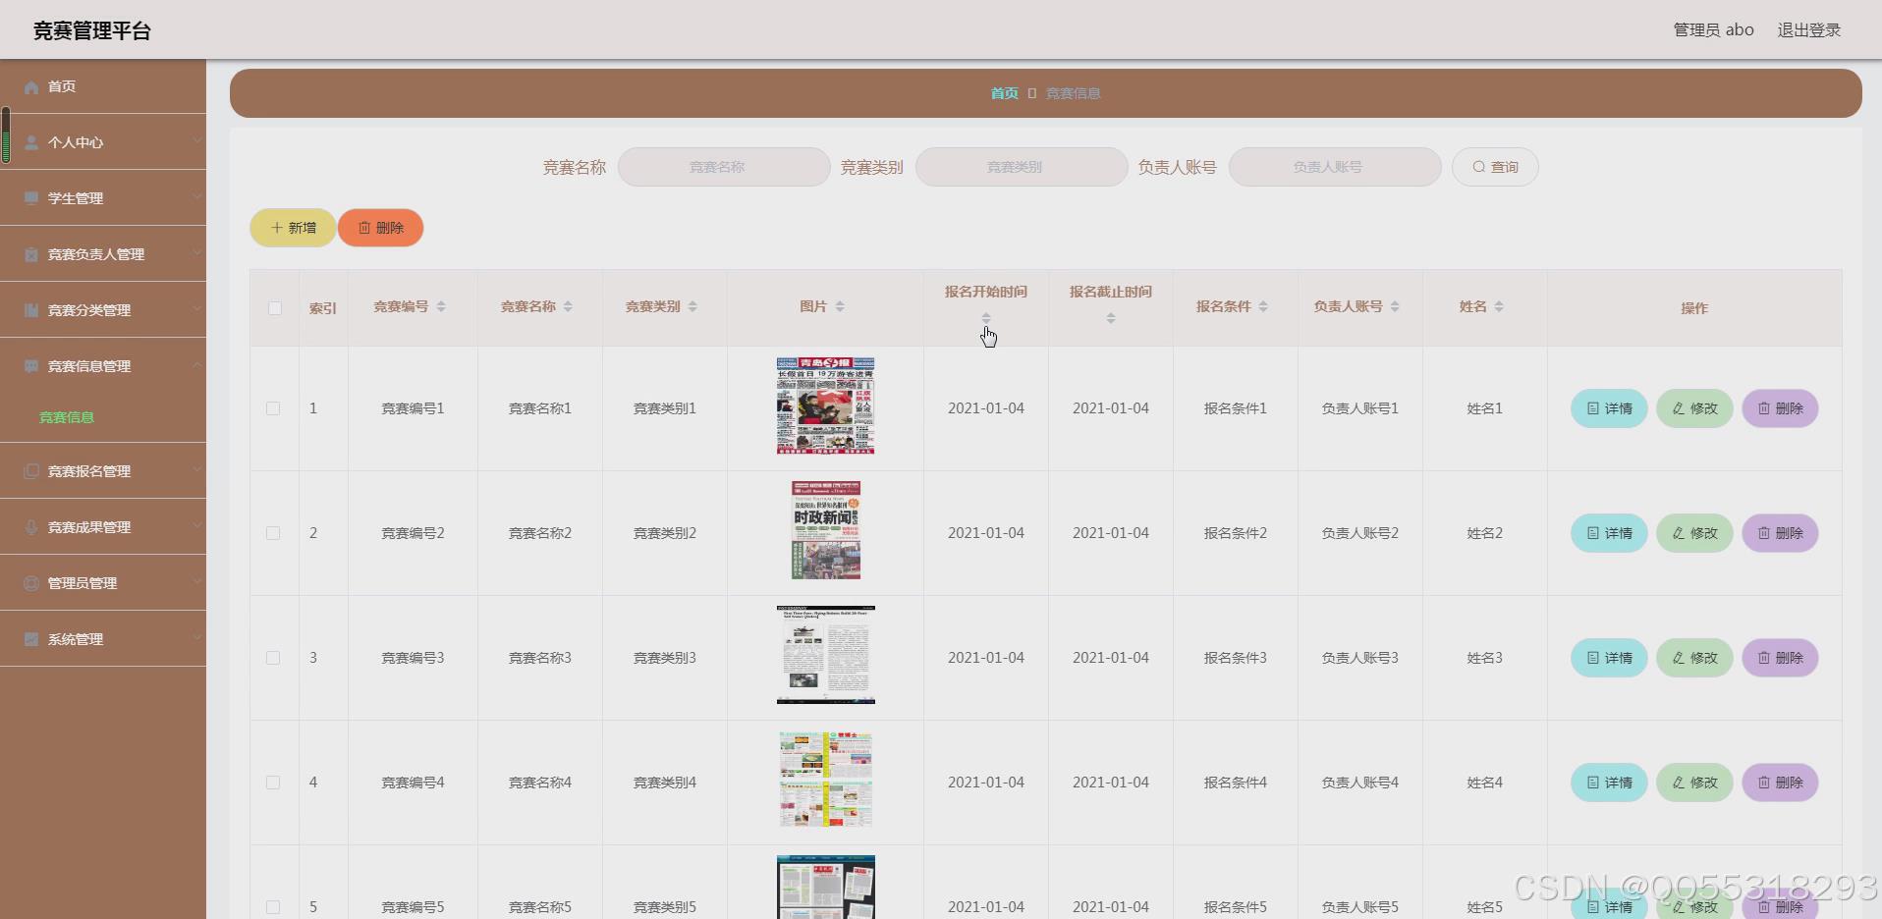
Task: Click the 查询 search button
Action: pyautogui.click(x=1495, y=167)
